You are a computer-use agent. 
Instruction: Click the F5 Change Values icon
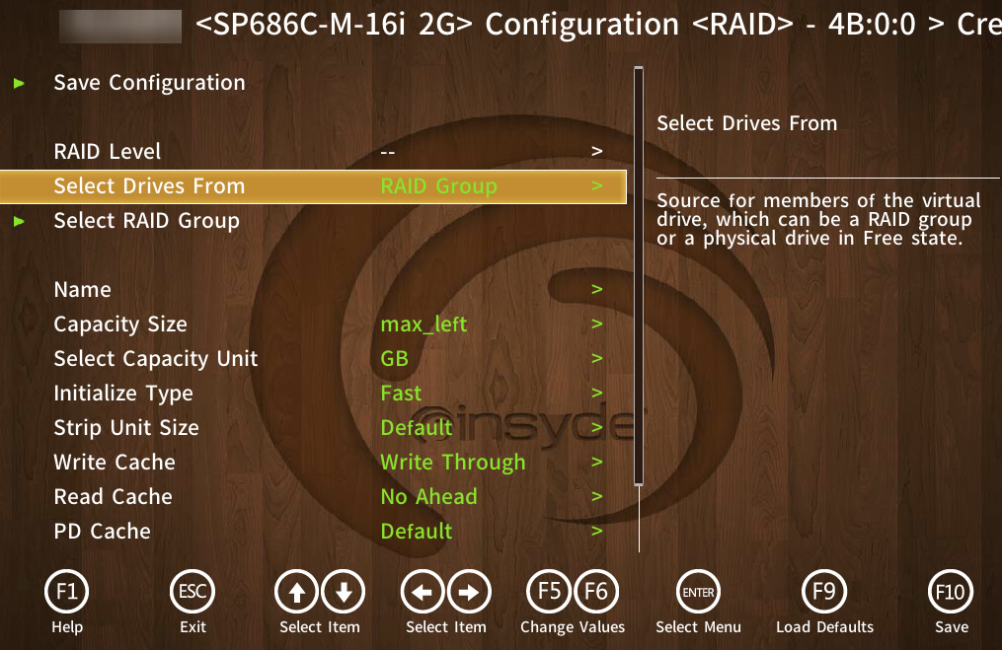(549, 592)
